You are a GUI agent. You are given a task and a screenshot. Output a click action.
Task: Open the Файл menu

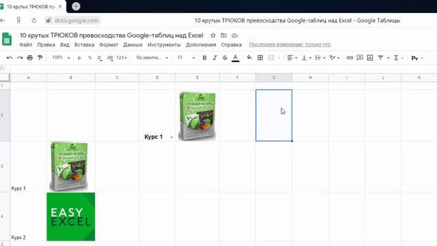click(x=26, y=44)
